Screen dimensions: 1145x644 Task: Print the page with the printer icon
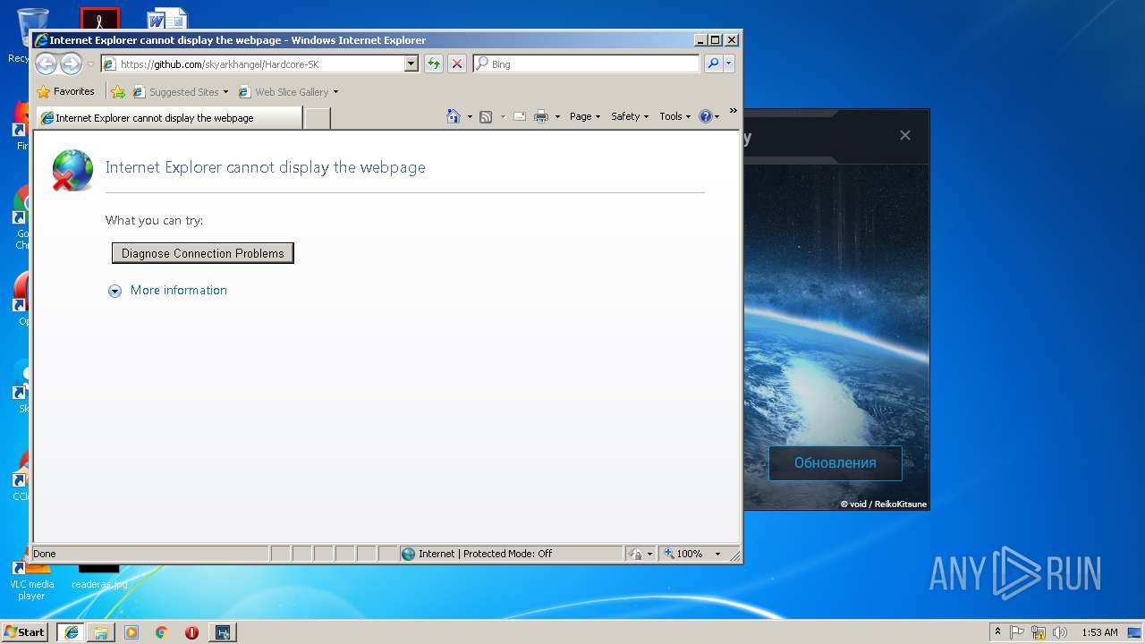pyautogui.click(x=541, y=116)
